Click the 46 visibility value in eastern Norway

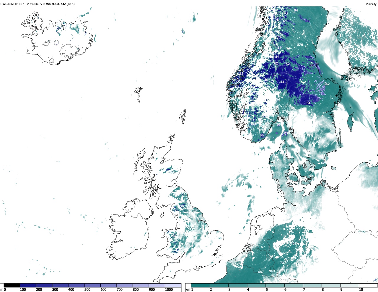point(266,80)
